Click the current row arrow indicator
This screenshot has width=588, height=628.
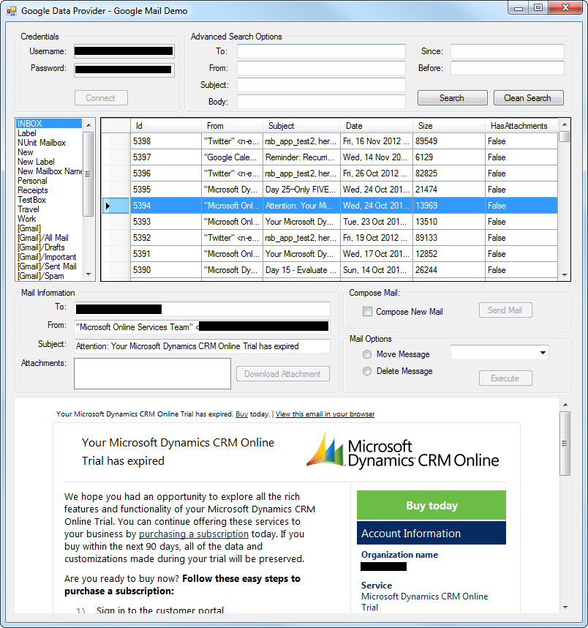tap(108, 206)
